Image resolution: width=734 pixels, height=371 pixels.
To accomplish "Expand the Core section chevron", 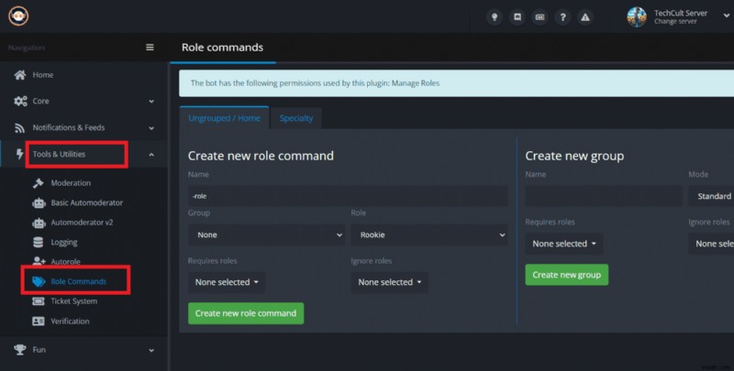I will click(151, 102).
